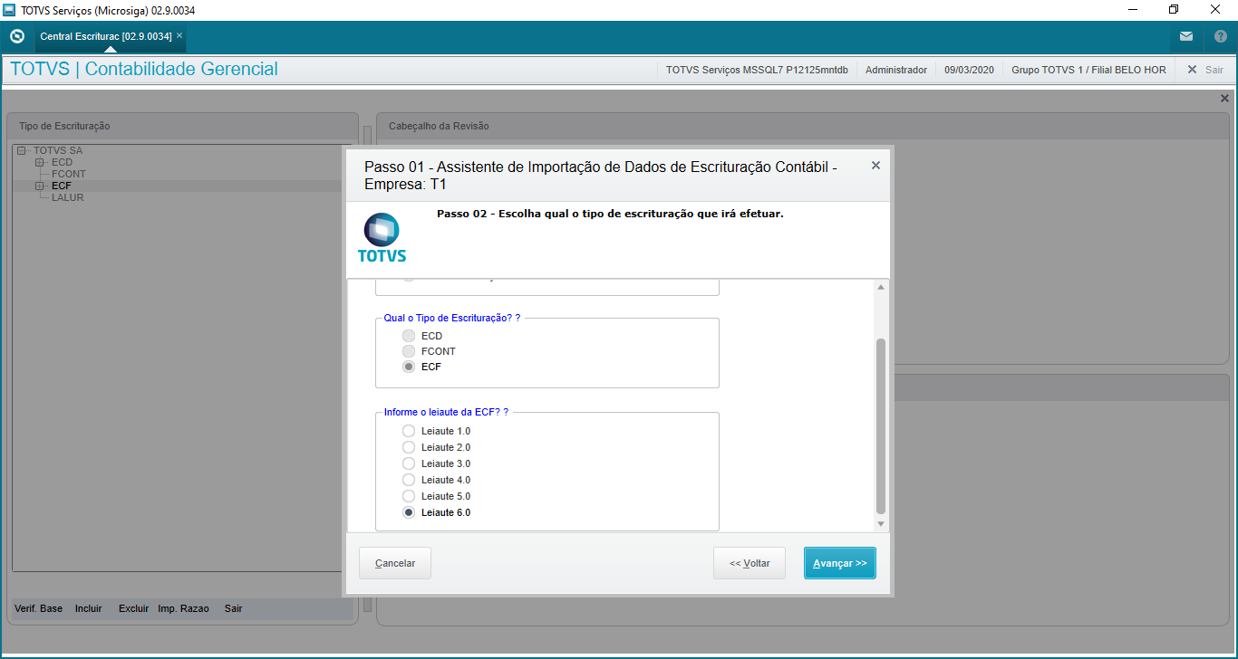This screenshot has height=659, width=1238.
Task: Click the TOTVS round logo in tab bar
Action: pyautogui.click(x=17, y=36)
